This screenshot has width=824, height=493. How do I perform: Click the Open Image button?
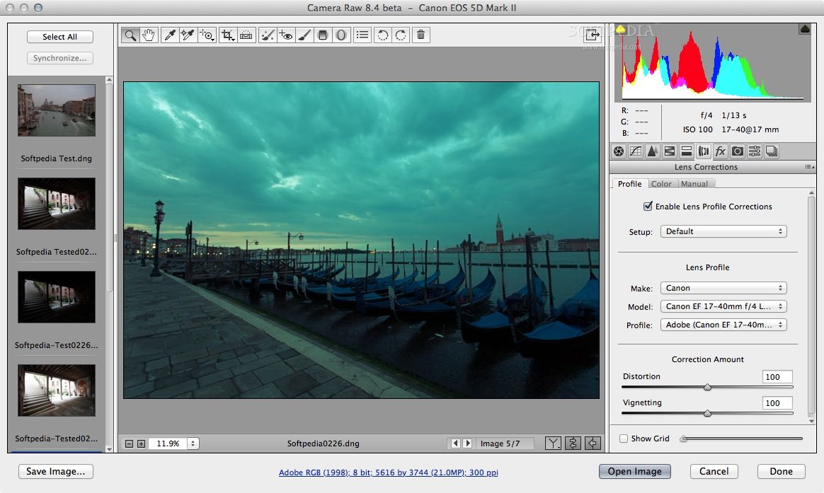[634, 471]
